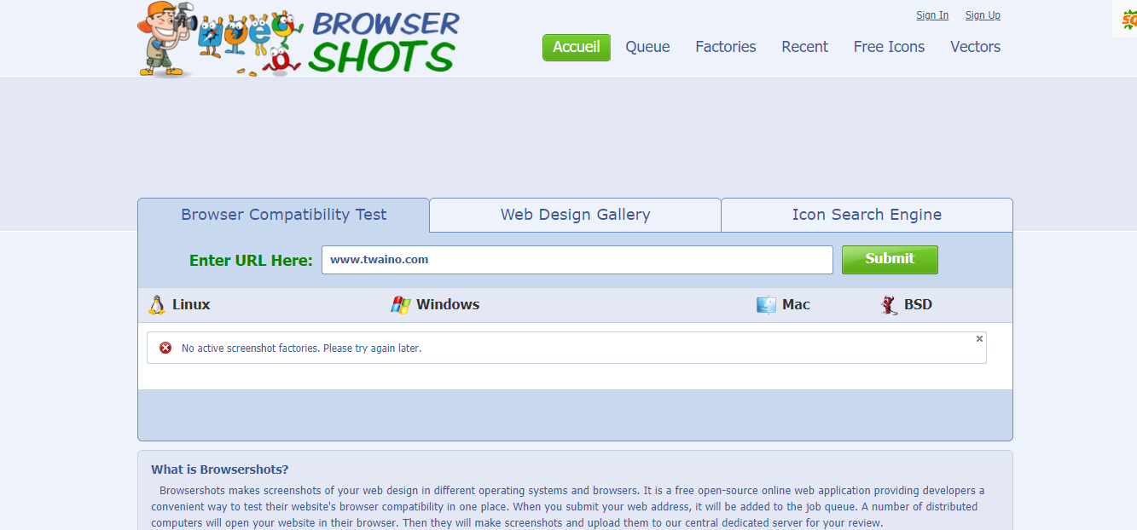
Task: Click the BSD daemon icon
Action: click(890, 305)
